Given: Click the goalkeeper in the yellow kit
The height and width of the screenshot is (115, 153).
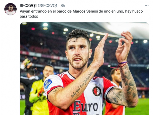Looking at the screenshot, I should pos(40,90).
